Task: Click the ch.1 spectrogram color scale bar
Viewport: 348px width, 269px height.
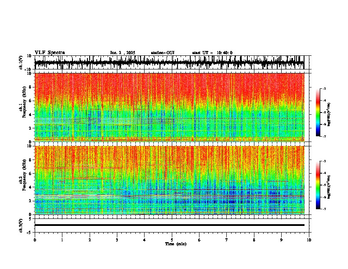Action: [318, 113]
